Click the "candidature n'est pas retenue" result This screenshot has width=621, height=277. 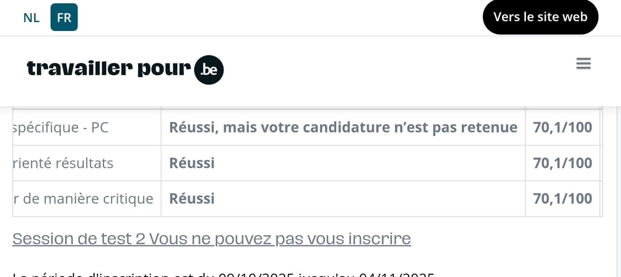click(343, 128)
